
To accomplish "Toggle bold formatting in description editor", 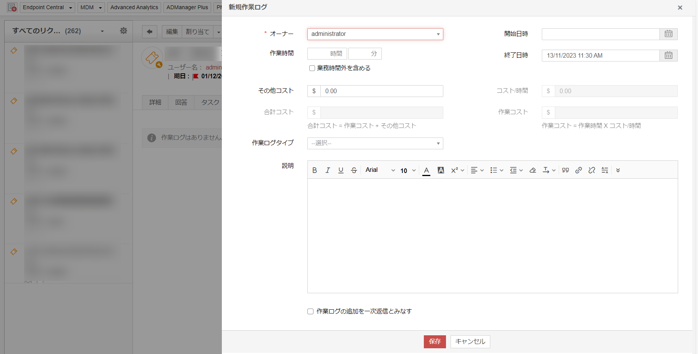I will click(315, 170).
